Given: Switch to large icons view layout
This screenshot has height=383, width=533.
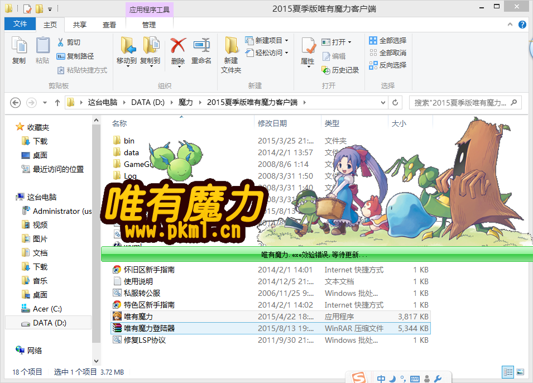Looking at the screenshot, I should pyautogui.click(x=520, y=372).
